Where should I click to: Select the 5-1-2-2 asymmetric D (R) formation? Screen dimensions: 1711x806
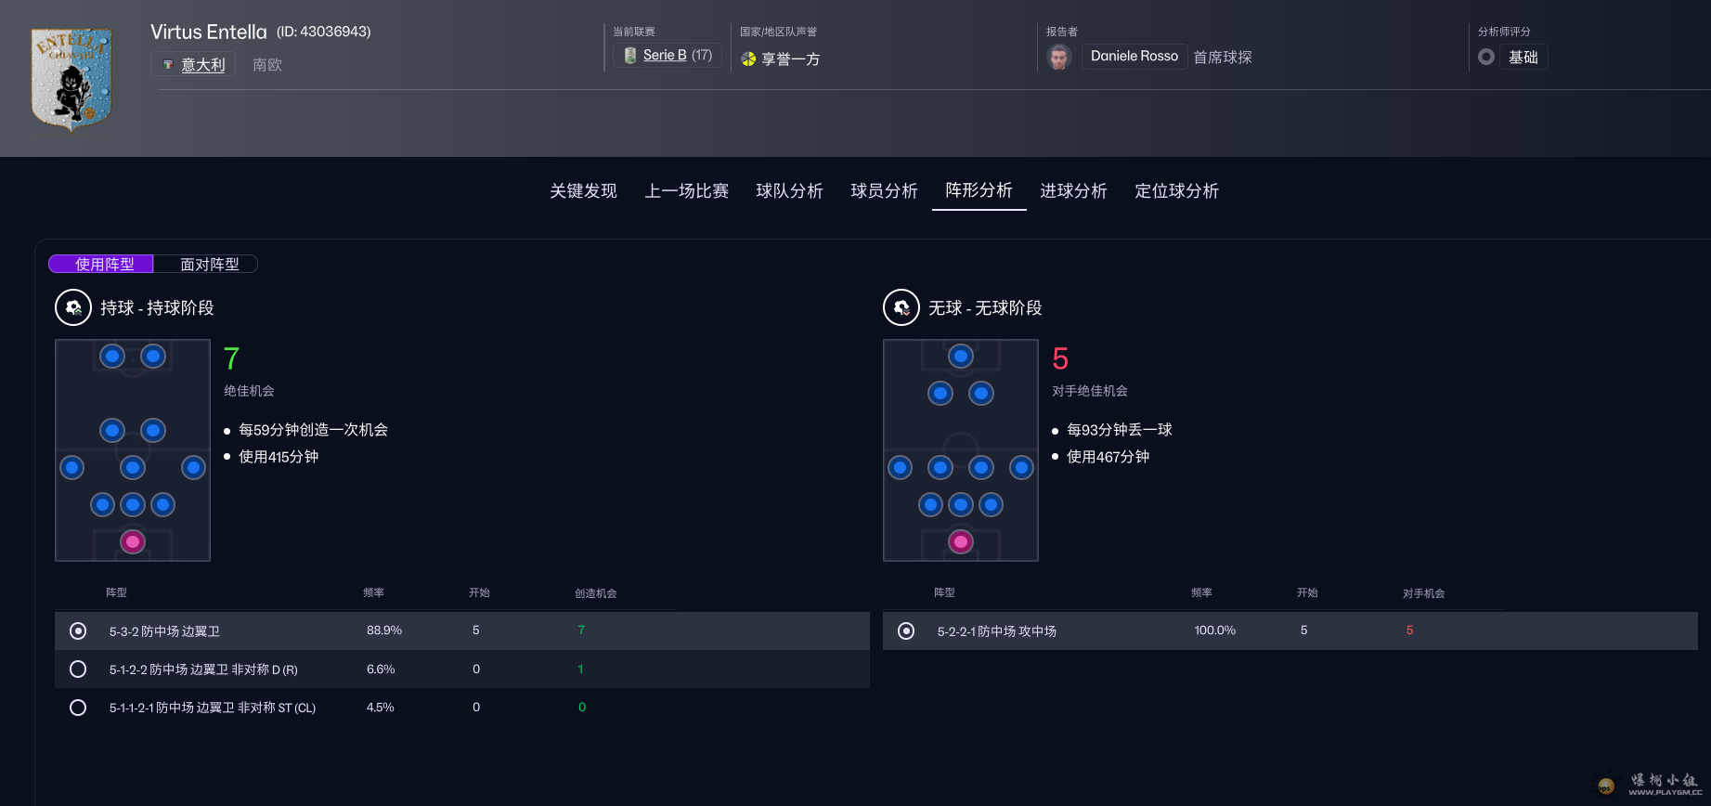[x=78, y=669]
